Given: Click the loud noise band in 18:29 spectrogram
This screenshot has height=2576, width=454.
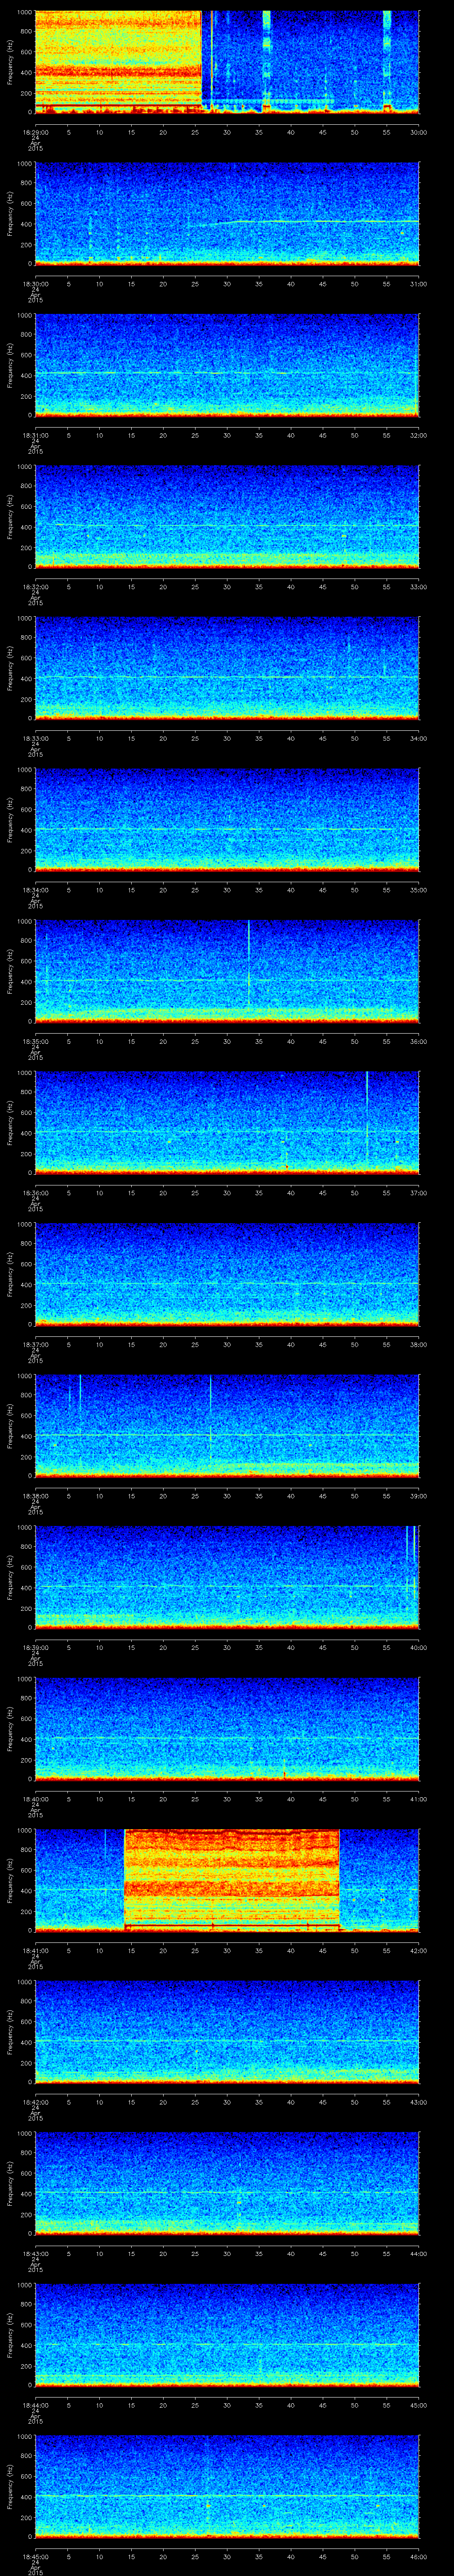Looking at the screenshot, I should pos(119,62).
